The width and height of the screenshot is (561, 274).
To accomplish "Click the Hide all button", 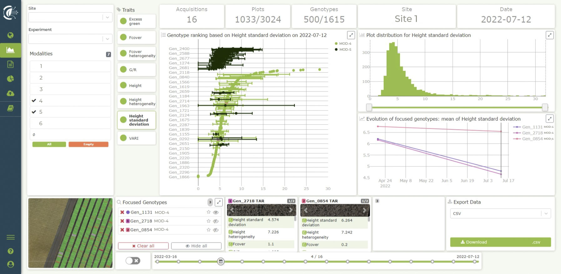I will point(196,246).
